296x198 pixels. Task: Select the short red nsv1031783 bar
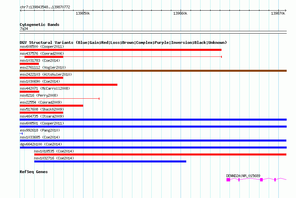pyautogui.click(x=29, y=64)
